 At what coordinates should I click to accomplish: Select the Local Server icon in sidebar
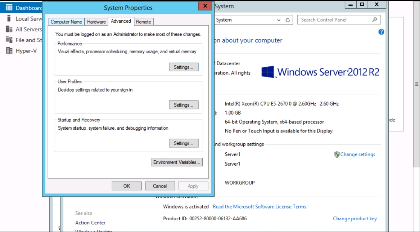[x=9, y=18]
